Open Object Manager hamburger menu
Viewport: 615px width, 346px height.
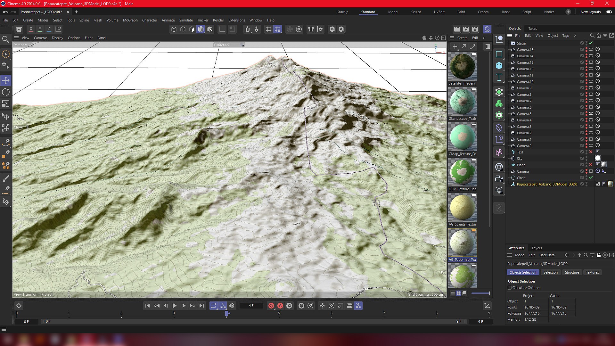pyautogui.click(x=510, y=36)
